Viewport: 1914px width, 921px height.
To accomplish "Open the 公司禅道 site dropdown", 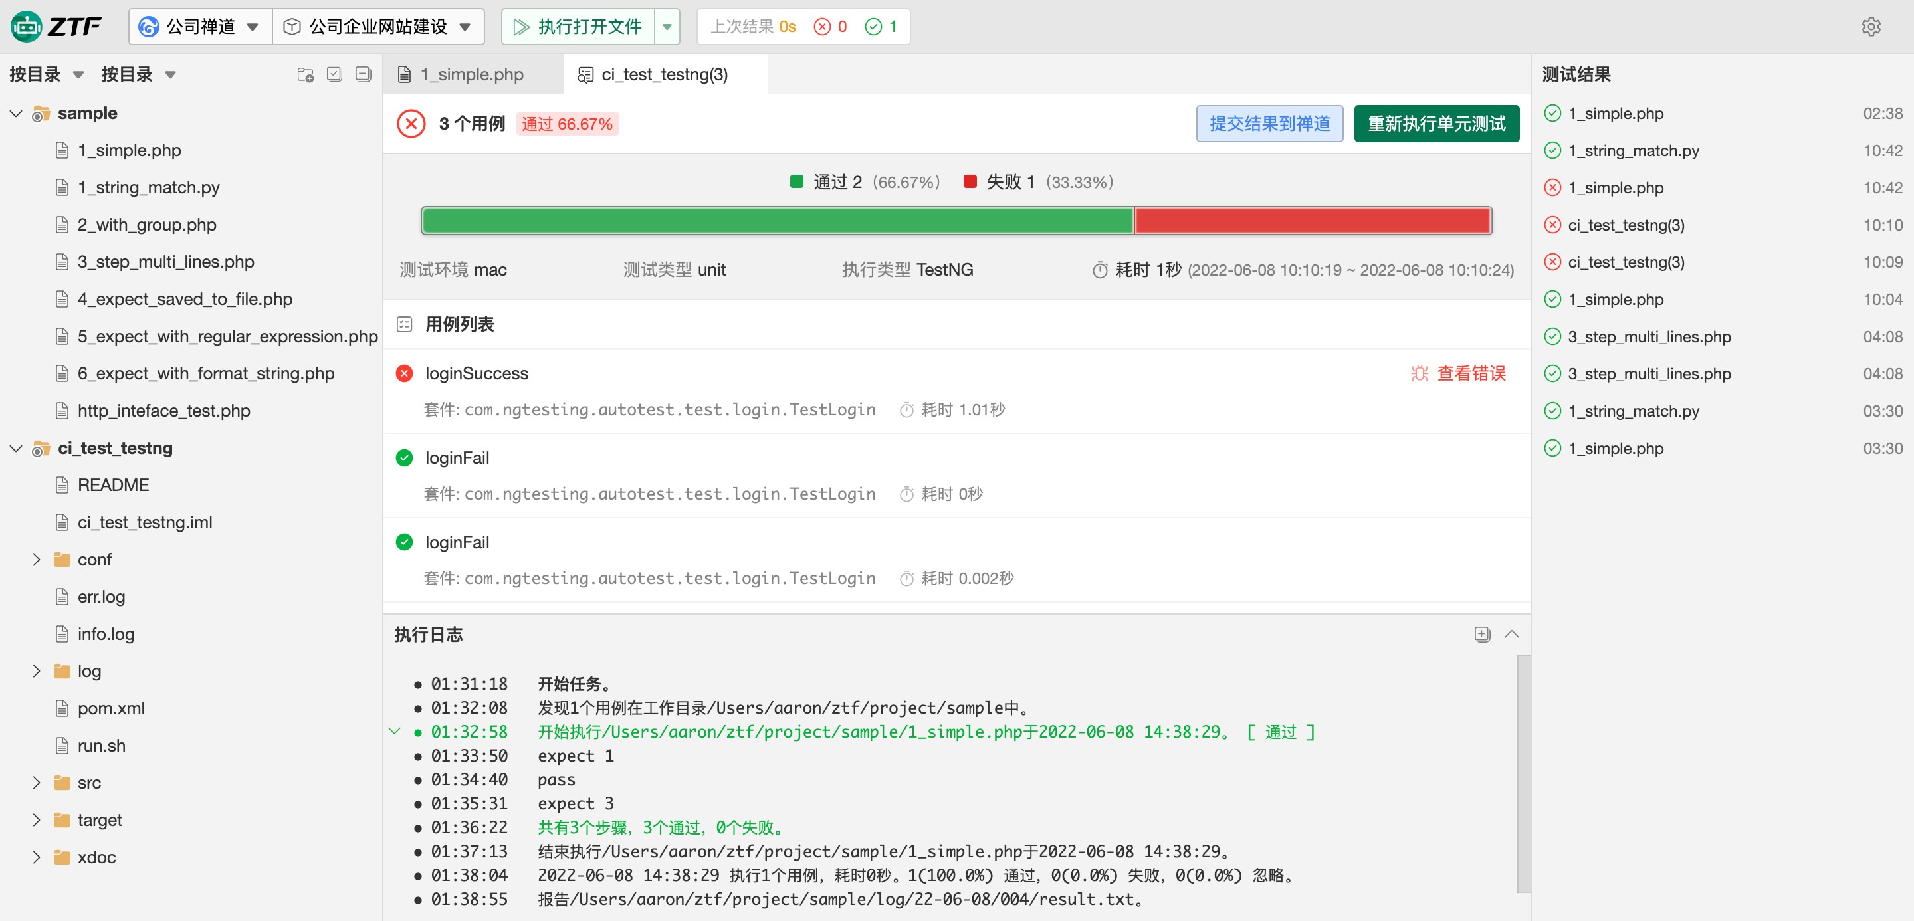I will [199, 27].
